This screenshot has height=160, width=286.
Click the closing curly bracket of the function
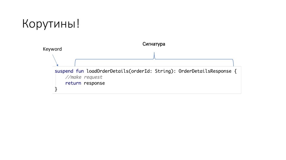(x=56, y=89)
